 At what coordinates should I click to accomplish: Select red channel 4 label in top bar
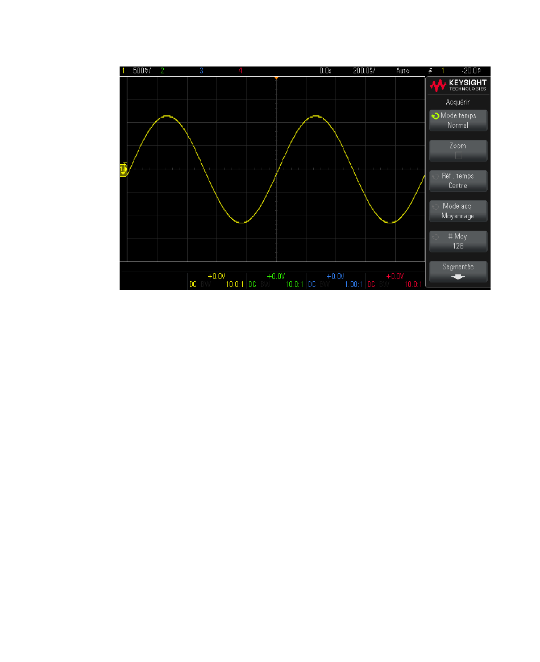pos(240,71)
